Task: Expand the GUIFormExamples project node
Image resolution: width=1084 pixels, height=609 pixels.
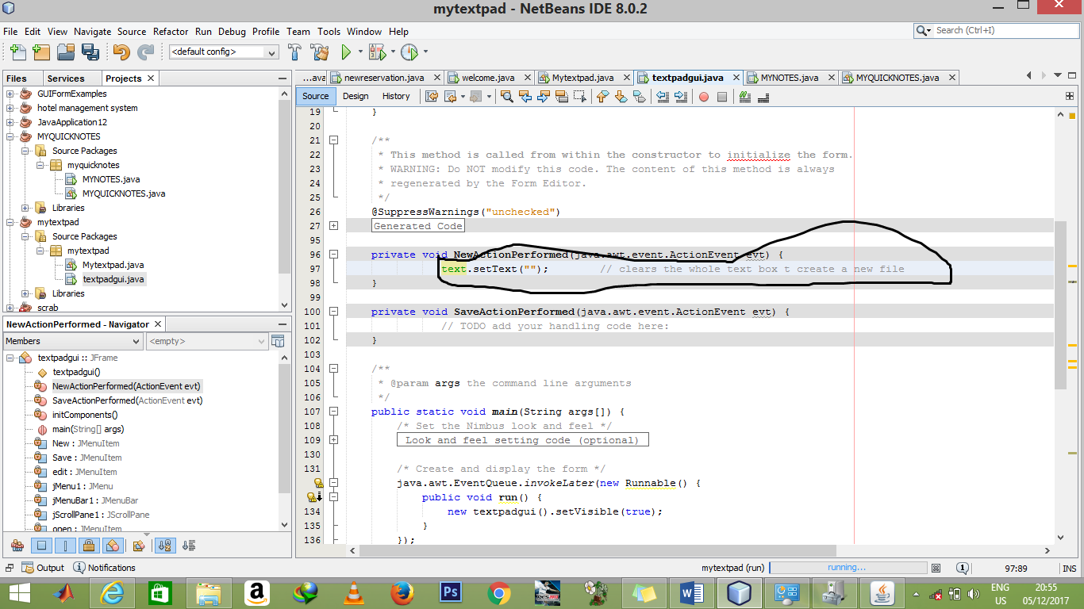Action: point(11,94)
